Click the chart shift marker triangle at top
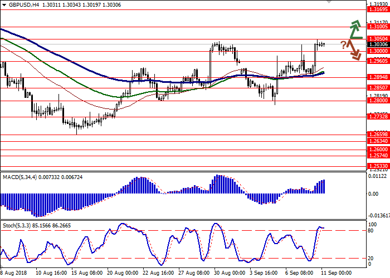This screenshot has width=390, height=278. click(x=329, y=2)
